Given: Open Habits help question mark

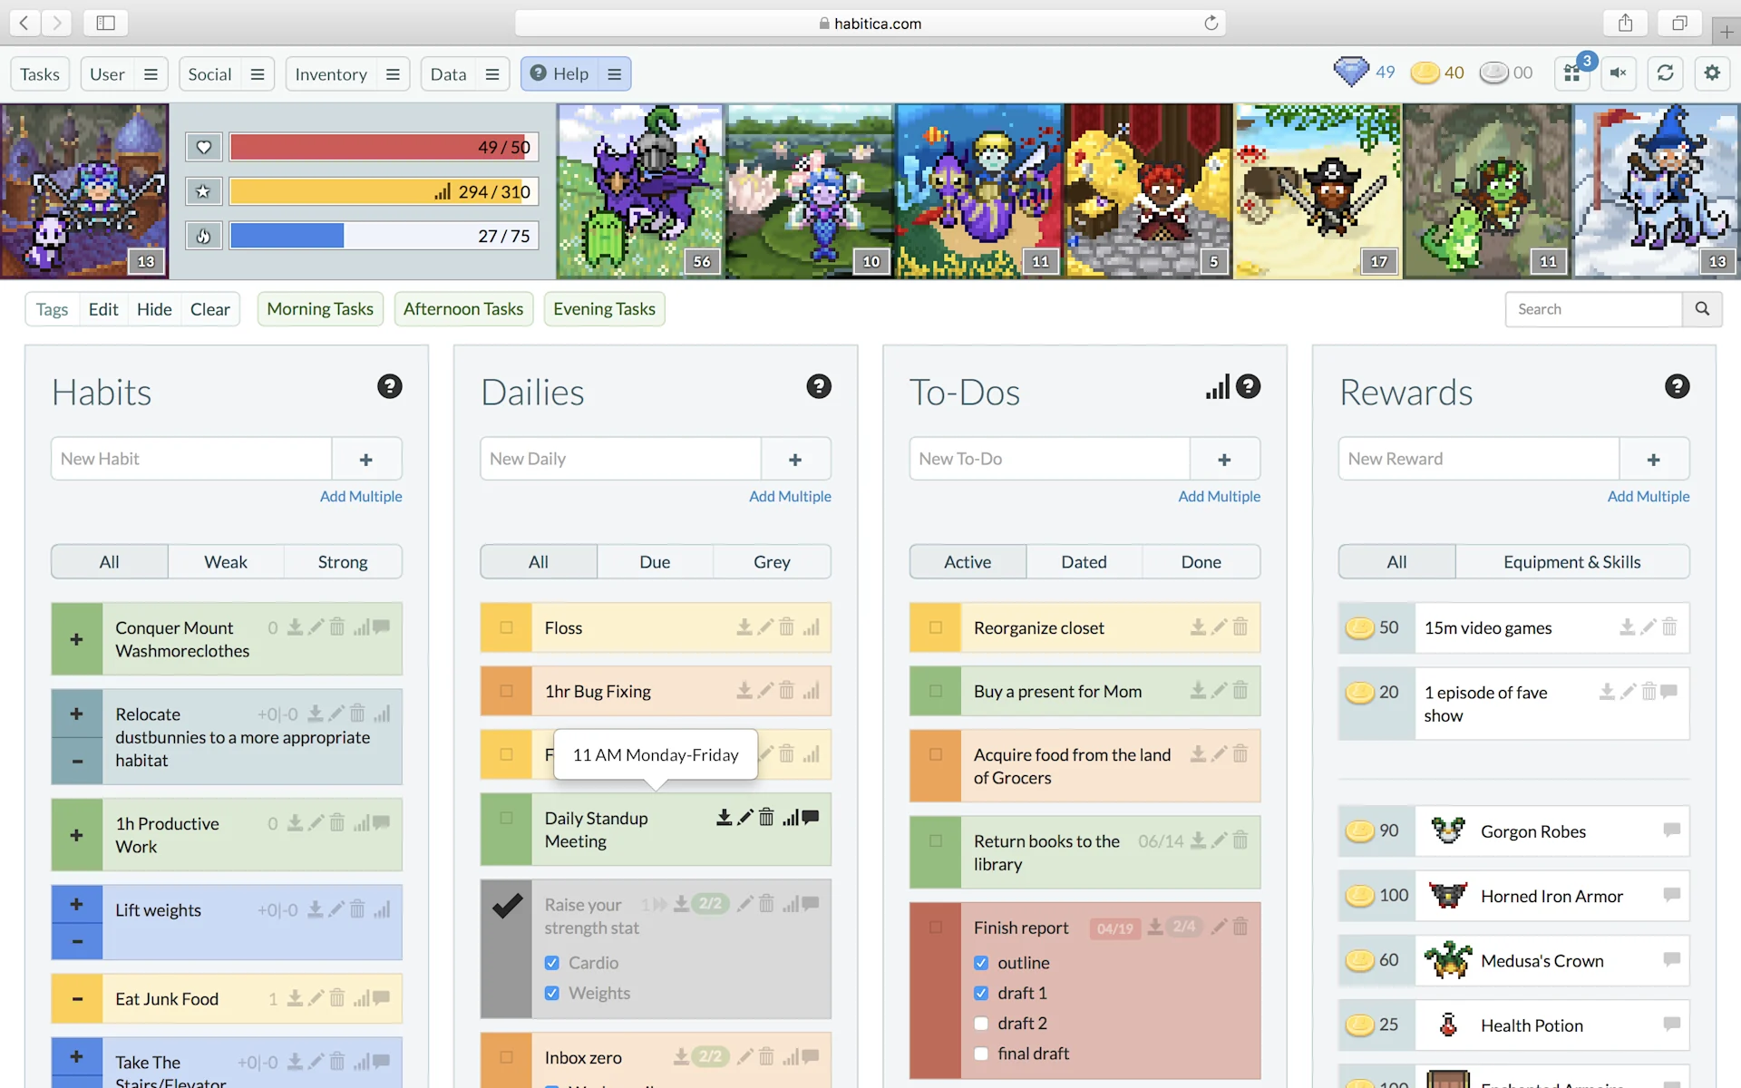Looking at the screenshot, I should pyautogui.click(x=389, y=387).
